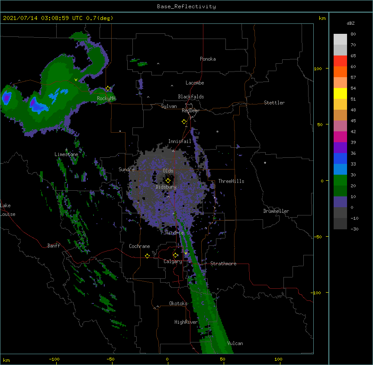Click the yellow 54 dBZ legend swatch
This screenshot has height=365, width=373.
pos(340,93)
